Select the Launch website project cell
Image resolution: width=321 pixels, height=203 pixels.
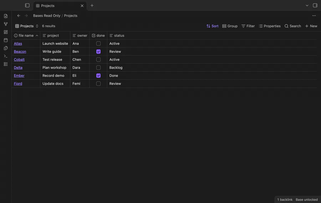(55, 43)
